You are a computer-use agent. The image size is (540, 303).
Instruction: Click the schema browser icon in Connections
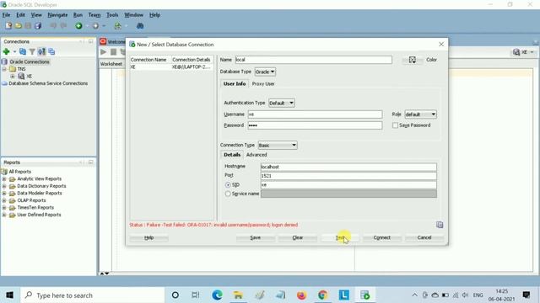[x=41, y=51]
